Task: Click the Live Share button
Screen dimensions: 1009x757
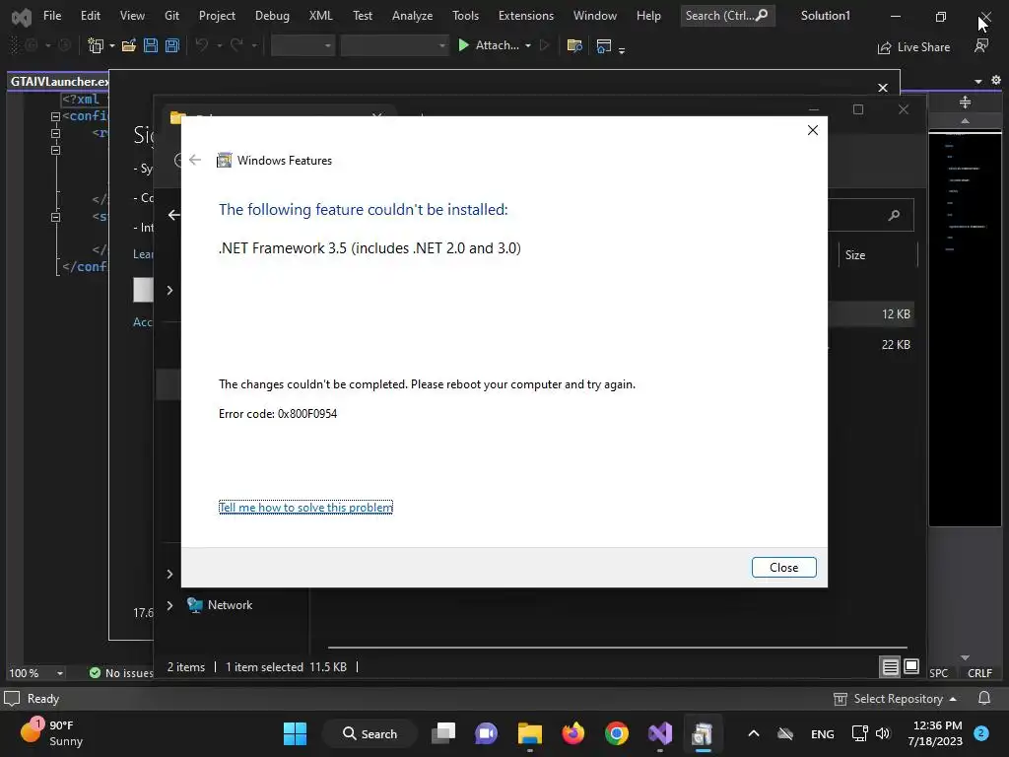Action: (x=913, y=47)
